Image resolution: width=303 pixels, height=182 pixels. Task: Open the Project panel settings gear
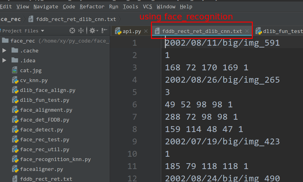(92, 31)
